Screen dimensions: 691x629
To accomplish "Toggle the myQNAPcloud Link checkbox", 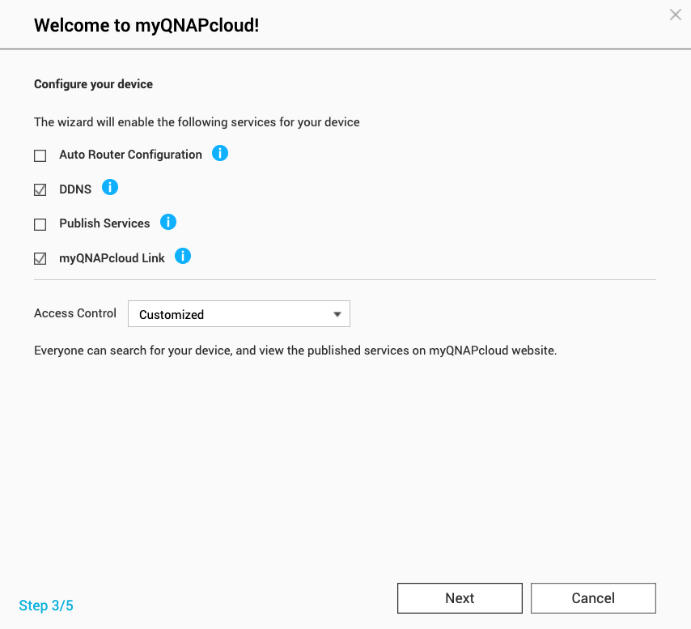I will [x=40, y=259].
